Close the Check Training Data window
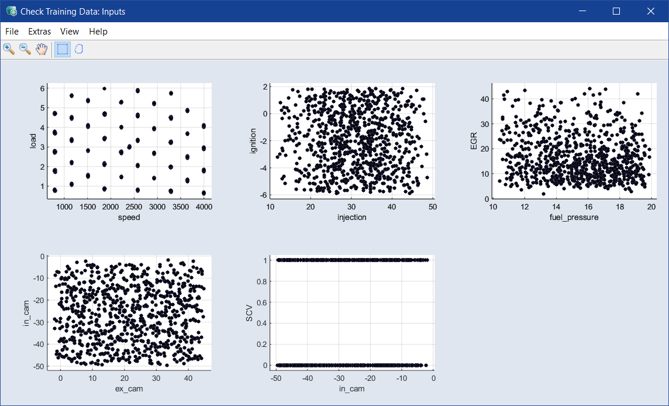This screenshot has height=406, width=669. 650,11
